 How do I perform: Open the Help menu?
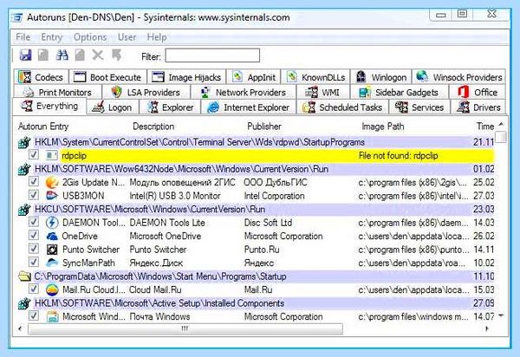[x=157, y=37]
